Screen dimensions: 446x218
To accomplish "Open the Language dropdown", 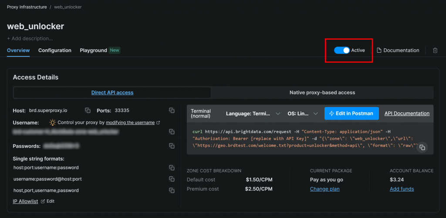I will coord(253,114).
